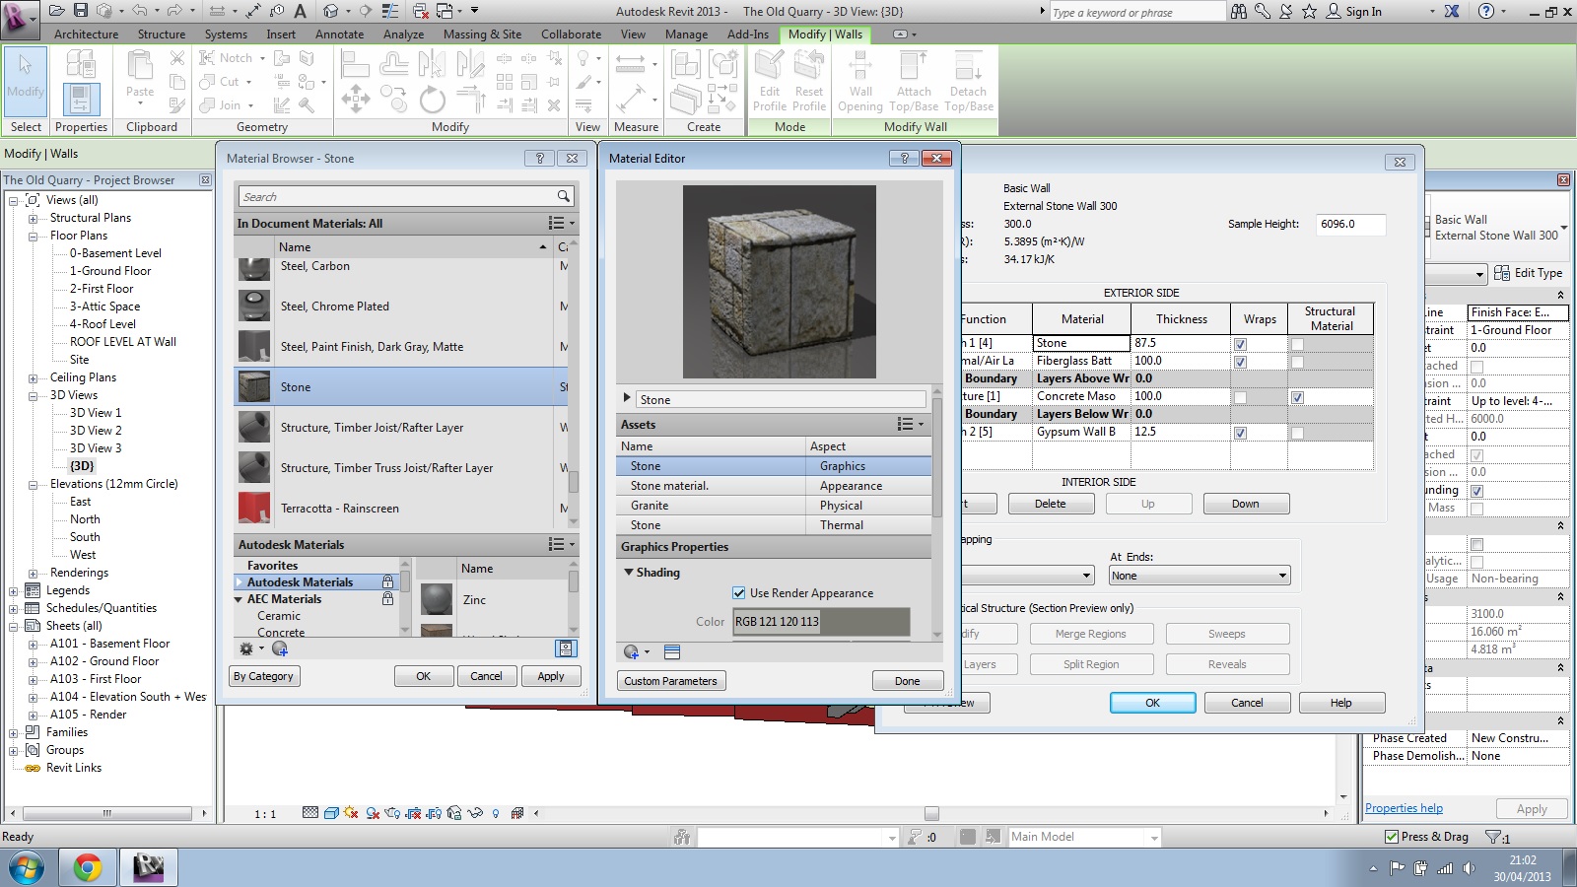The height and width of the screenshot is (887, 1577).
Task: Click the Attach Top/Base icon
Action: click(x=913, y=69)
